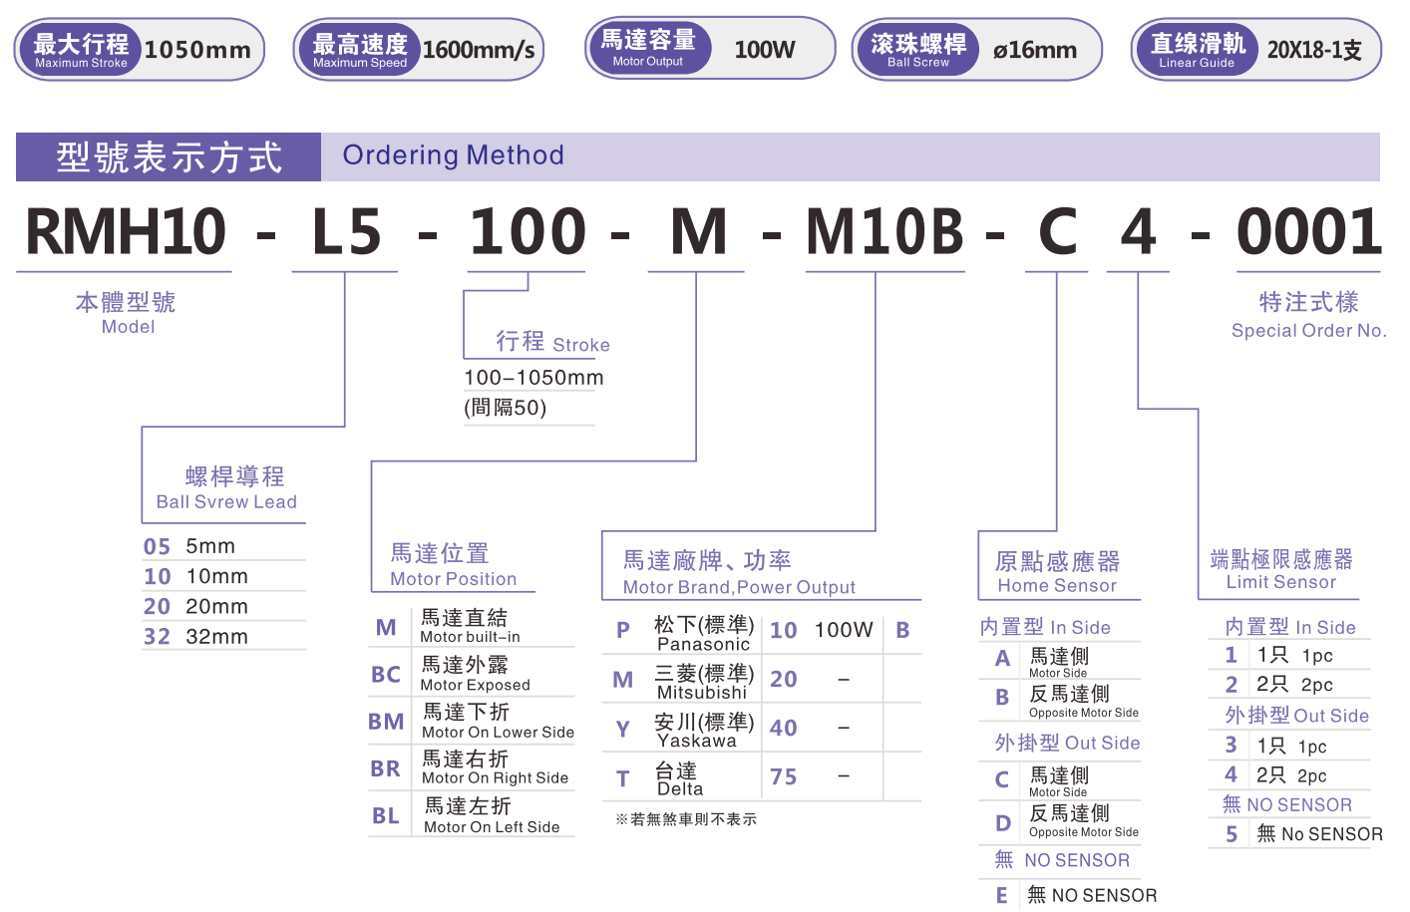Click Home Sensor 內置型 In Side subheading

point(1045,627)
